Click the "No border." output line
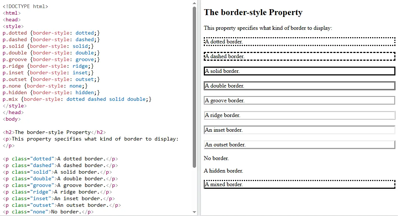Screen dimensions: 398x216 (x=216, y=158)
